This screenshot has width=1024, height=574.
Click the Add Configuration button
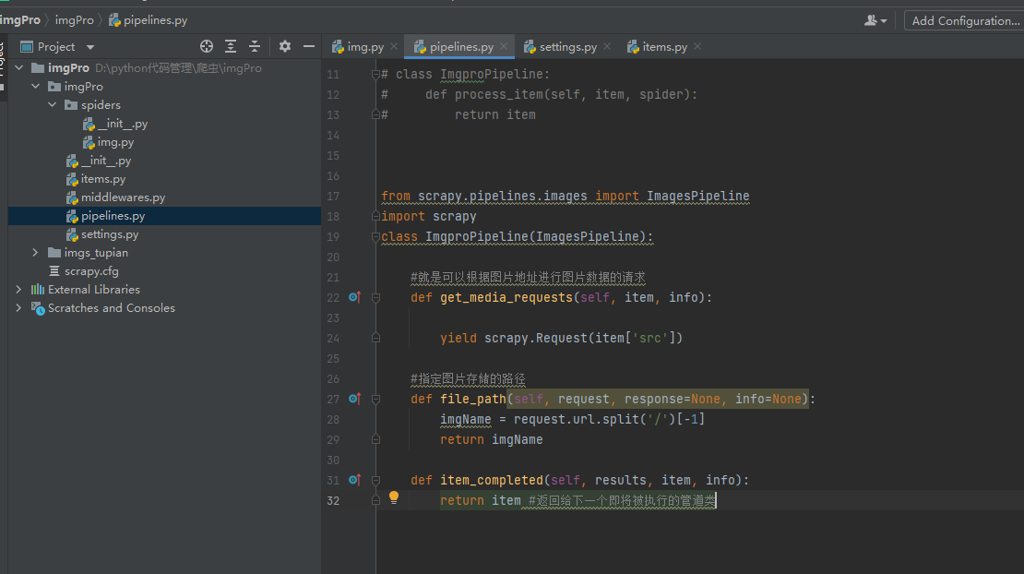point(965,20)
